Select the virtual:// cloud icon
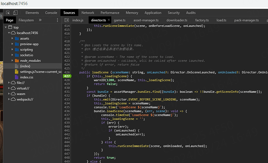Image resolution: width=268 pixels, height=163 pixels. [x=13, y=88]
